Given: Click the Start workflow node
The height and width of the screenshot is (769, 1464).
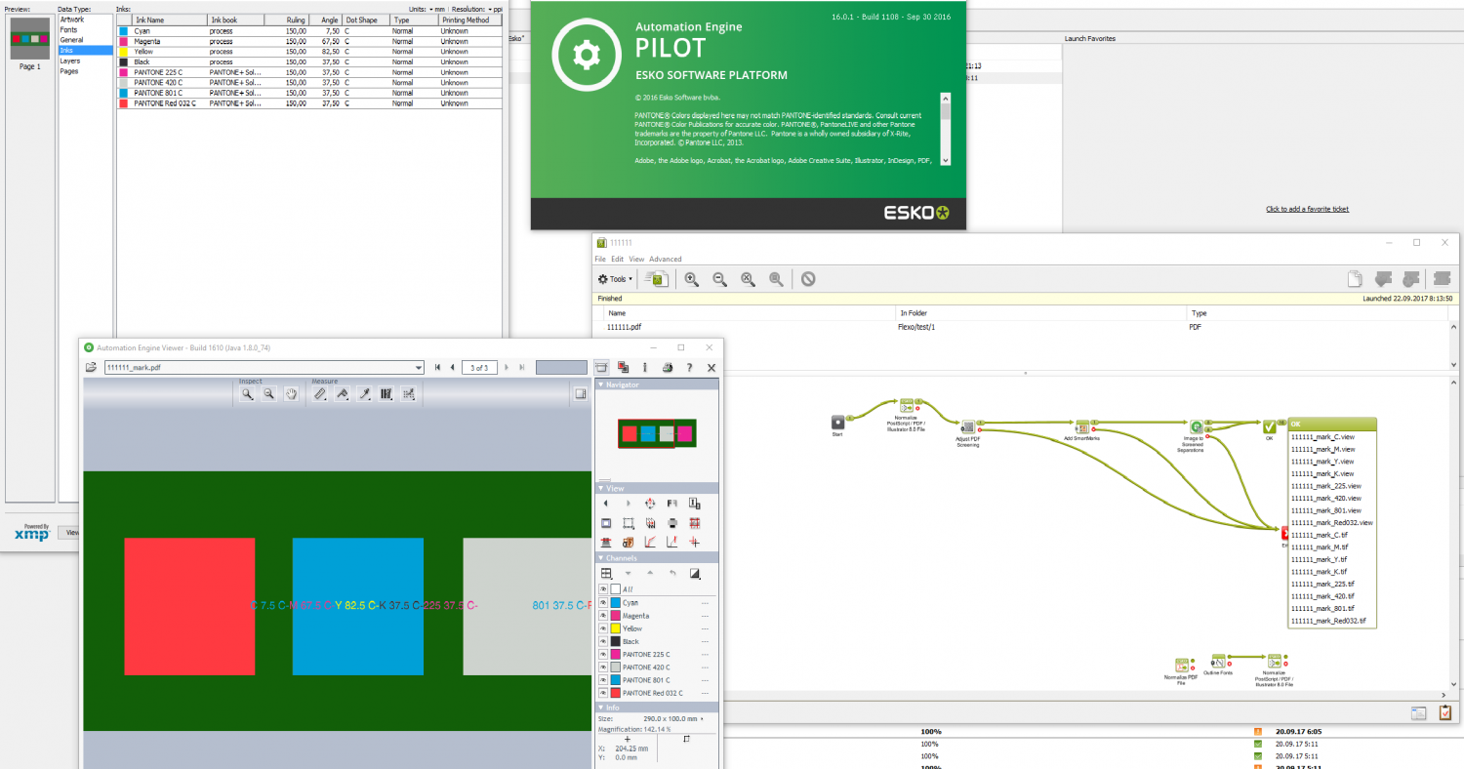Looking at the screenshot, I should 836,422.
